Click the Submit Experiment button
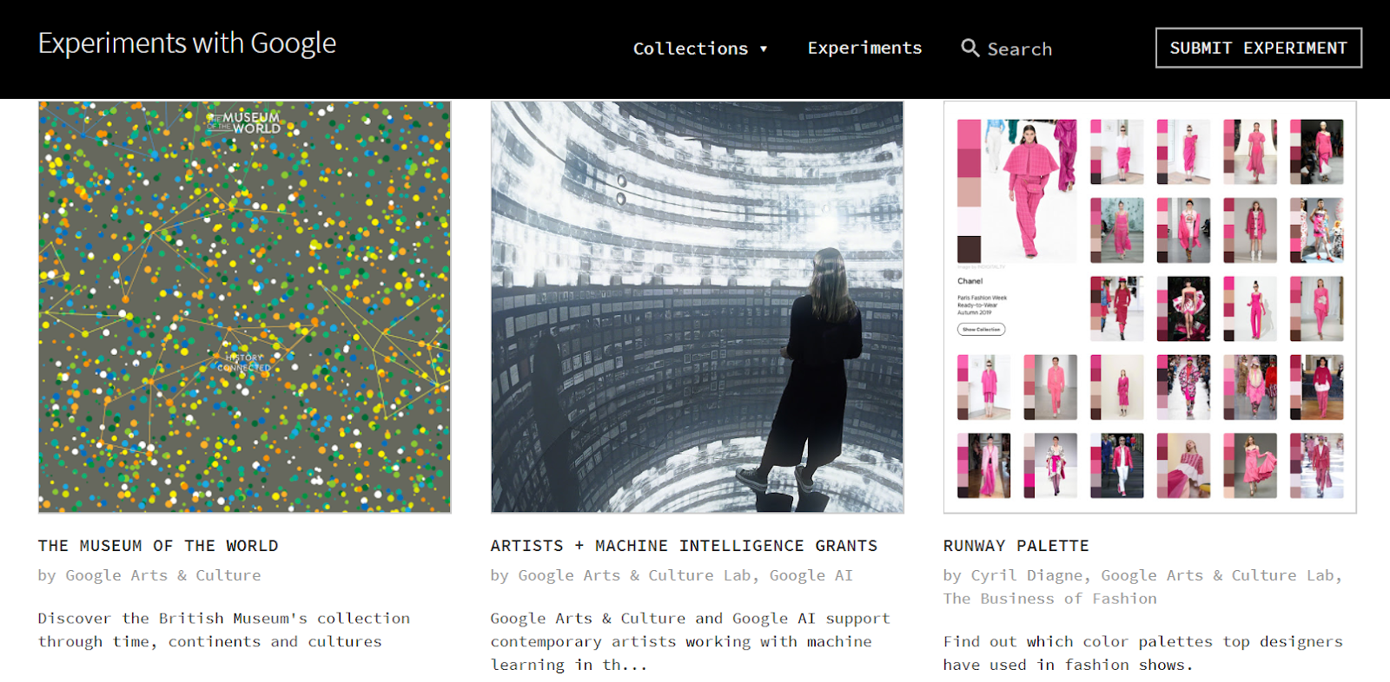The width and height of the screenshot is (1390, 682). point(1259,48)
